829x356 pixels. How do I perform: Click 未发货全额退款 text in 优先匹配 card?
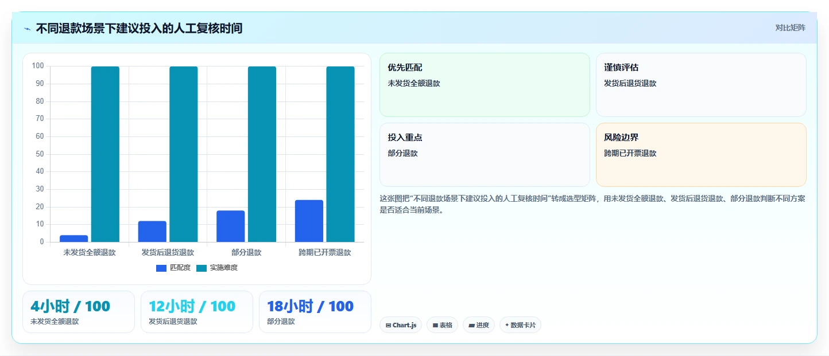[414, 83]
